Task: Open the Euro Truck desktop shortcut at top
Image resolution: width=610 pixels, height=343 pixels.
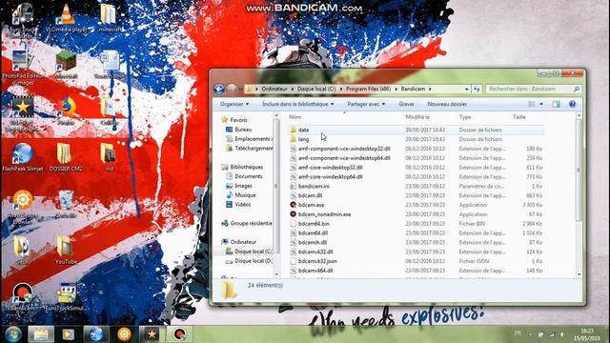Action: click(x=22, y=19)
